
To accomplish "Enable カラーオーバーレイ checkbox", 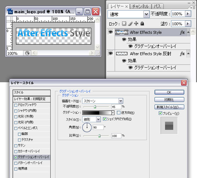I will 16,151.
